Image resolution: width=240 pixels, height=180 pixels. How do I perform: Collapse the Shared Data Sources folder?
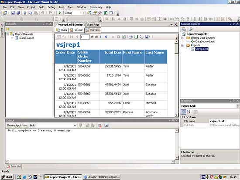pyautogui.click(x=182, y=38)
